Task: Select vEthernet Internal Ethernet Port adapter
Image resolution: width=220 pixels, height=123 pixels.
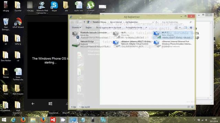Action: coord(173,44)
